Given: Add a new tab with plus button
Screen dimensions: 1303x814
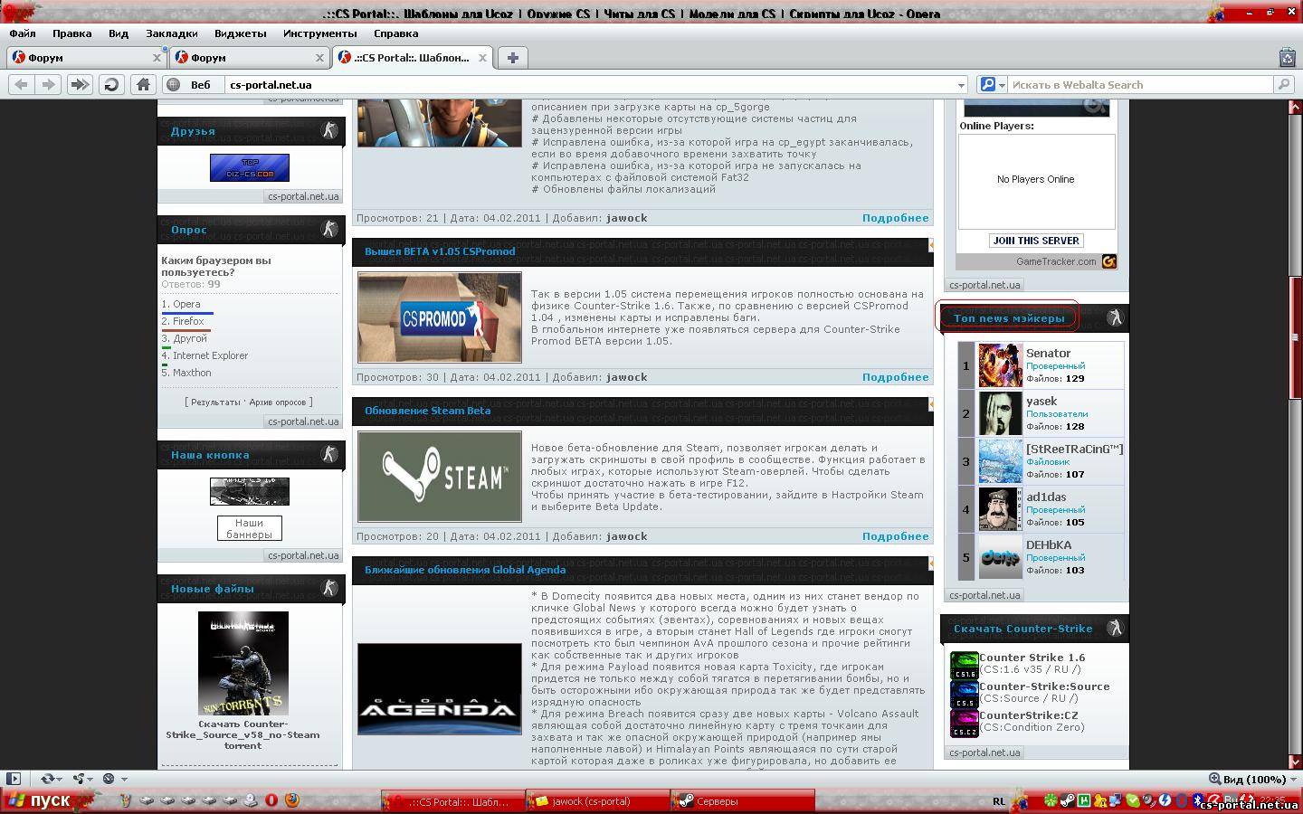Looking at the screenshot, I should pyautogui.click(x=512, y=57).
